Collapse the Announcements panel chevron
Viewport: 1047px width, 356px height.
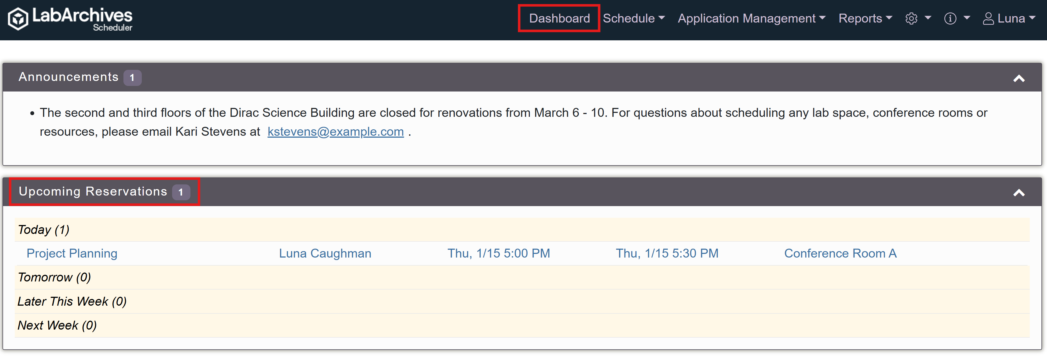pyautogui.click(x=1019, y=78)
